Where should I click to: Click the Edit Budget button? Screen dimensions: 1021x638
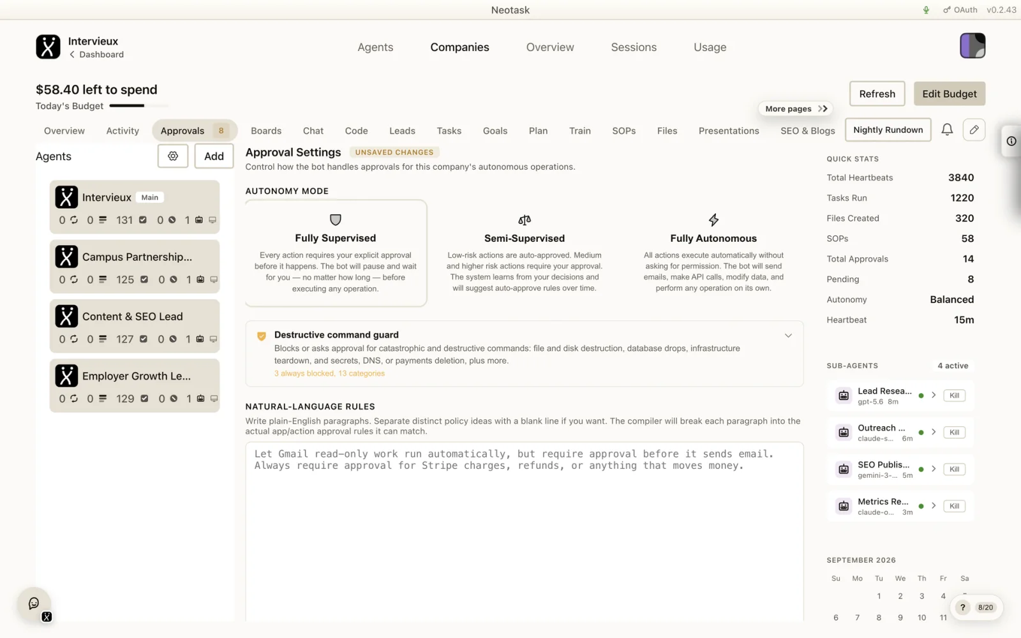pyautogui.click(x=950, y=94)
